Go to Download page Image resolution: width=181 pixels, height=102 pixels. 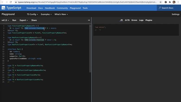pos(31,8)
